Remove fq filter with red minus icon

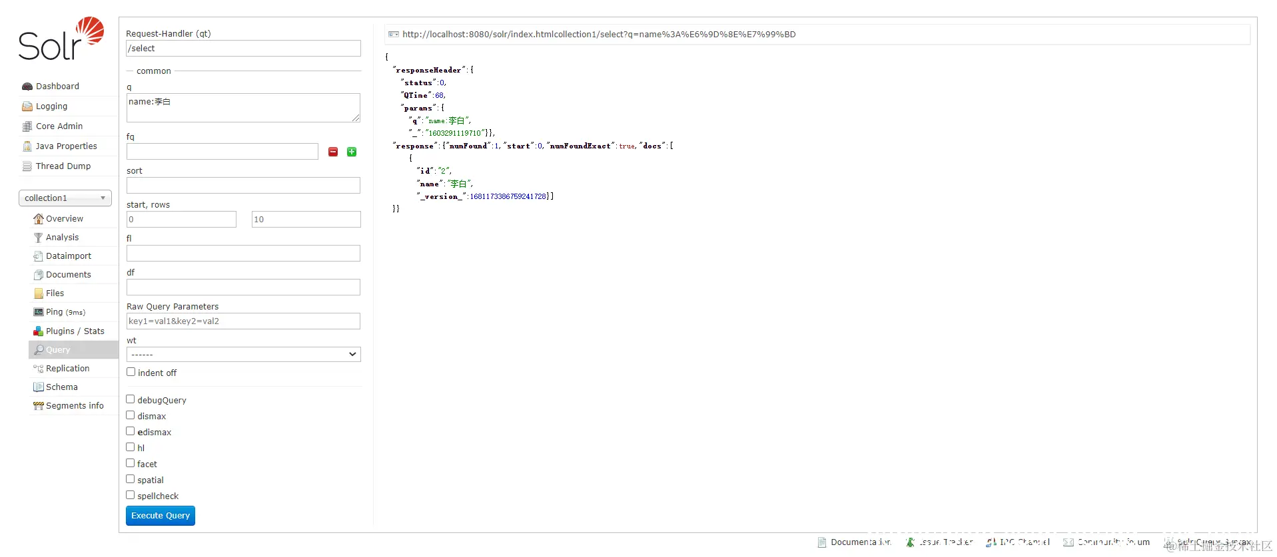coord(333,152)
